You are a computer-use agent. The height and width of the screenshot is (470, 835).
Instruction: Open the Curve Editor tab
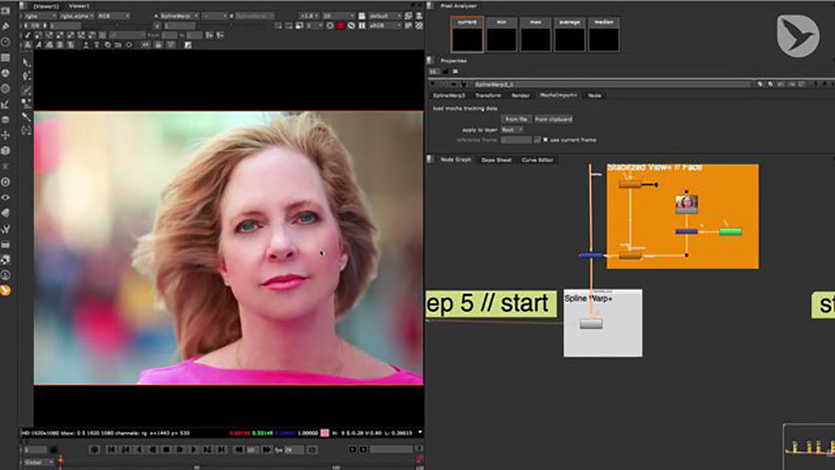point(537,160)
